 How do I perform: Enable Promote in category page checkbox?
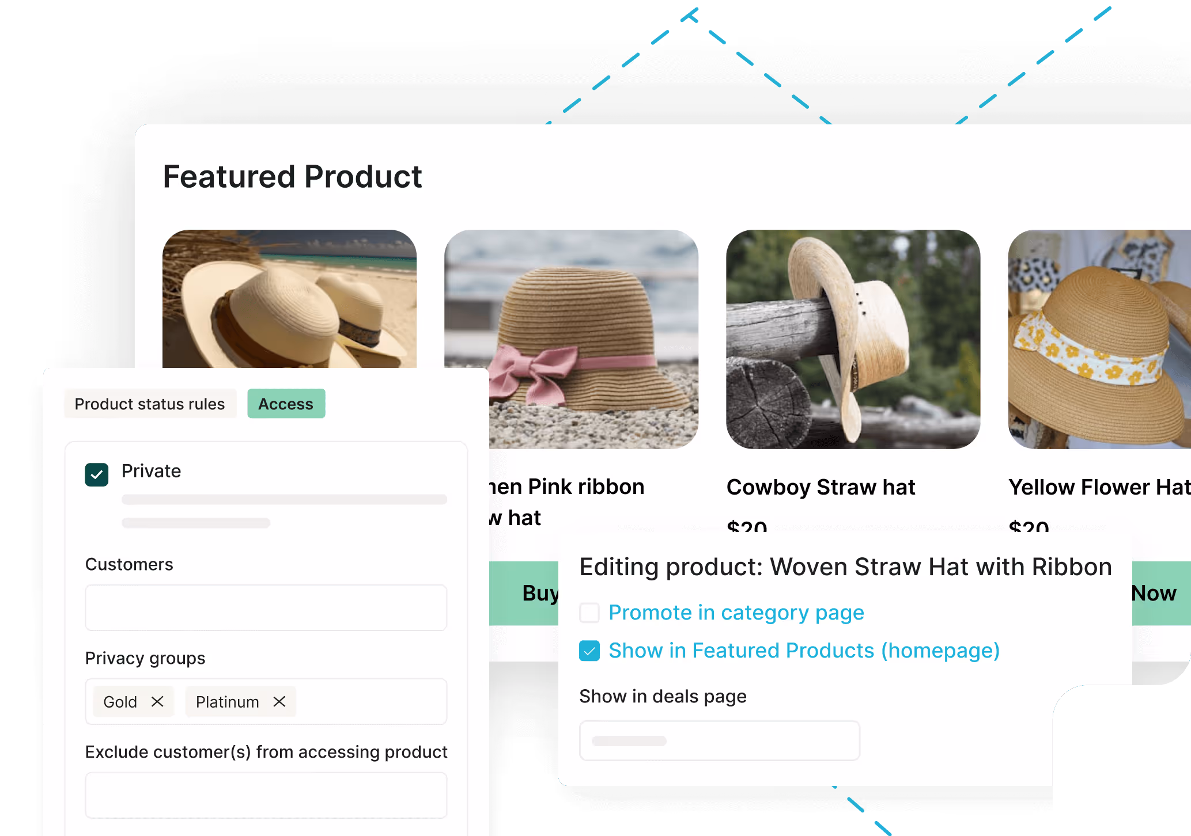pyautogui.click(x=589, y=613)
